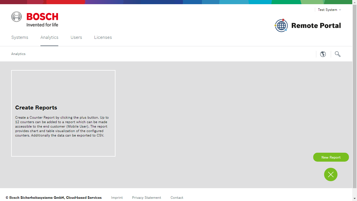Select the Create Reports card
The height and width of the screenshot is (201, 357).
63,113
